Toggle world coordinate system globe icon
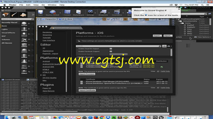This screenshot has height=119, width=213. pos(117,19)
